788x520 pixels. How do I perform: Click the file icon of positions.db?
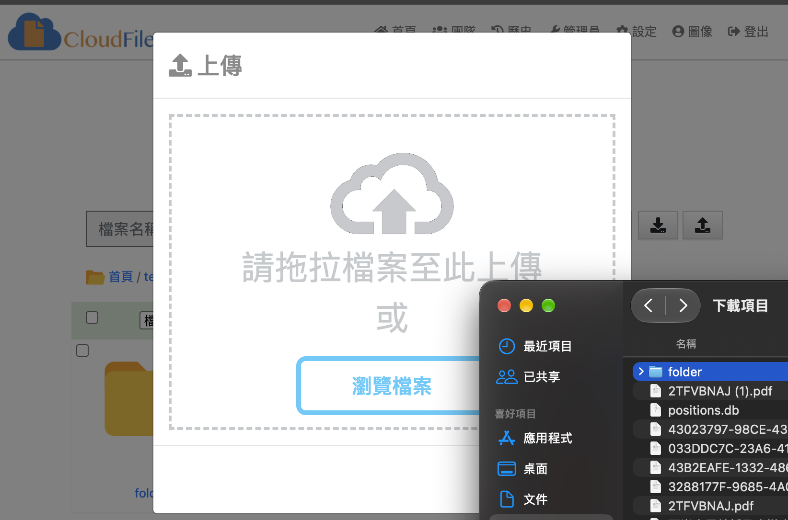[656, 410]
